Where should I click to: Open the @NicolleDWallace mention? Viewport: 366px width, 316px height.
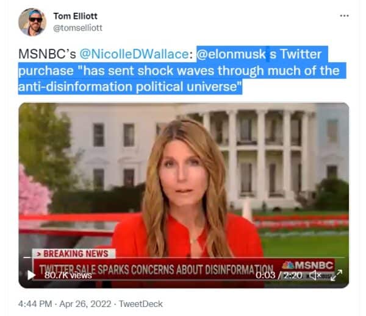pyautogui.click(x=134, y=54)
